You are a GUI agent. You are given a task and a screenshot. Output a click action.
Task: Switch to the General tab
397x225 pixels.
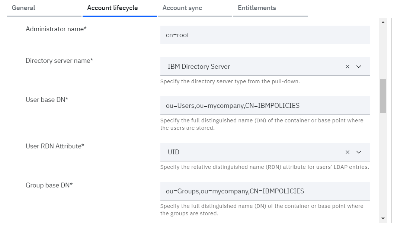pos(24,8)
